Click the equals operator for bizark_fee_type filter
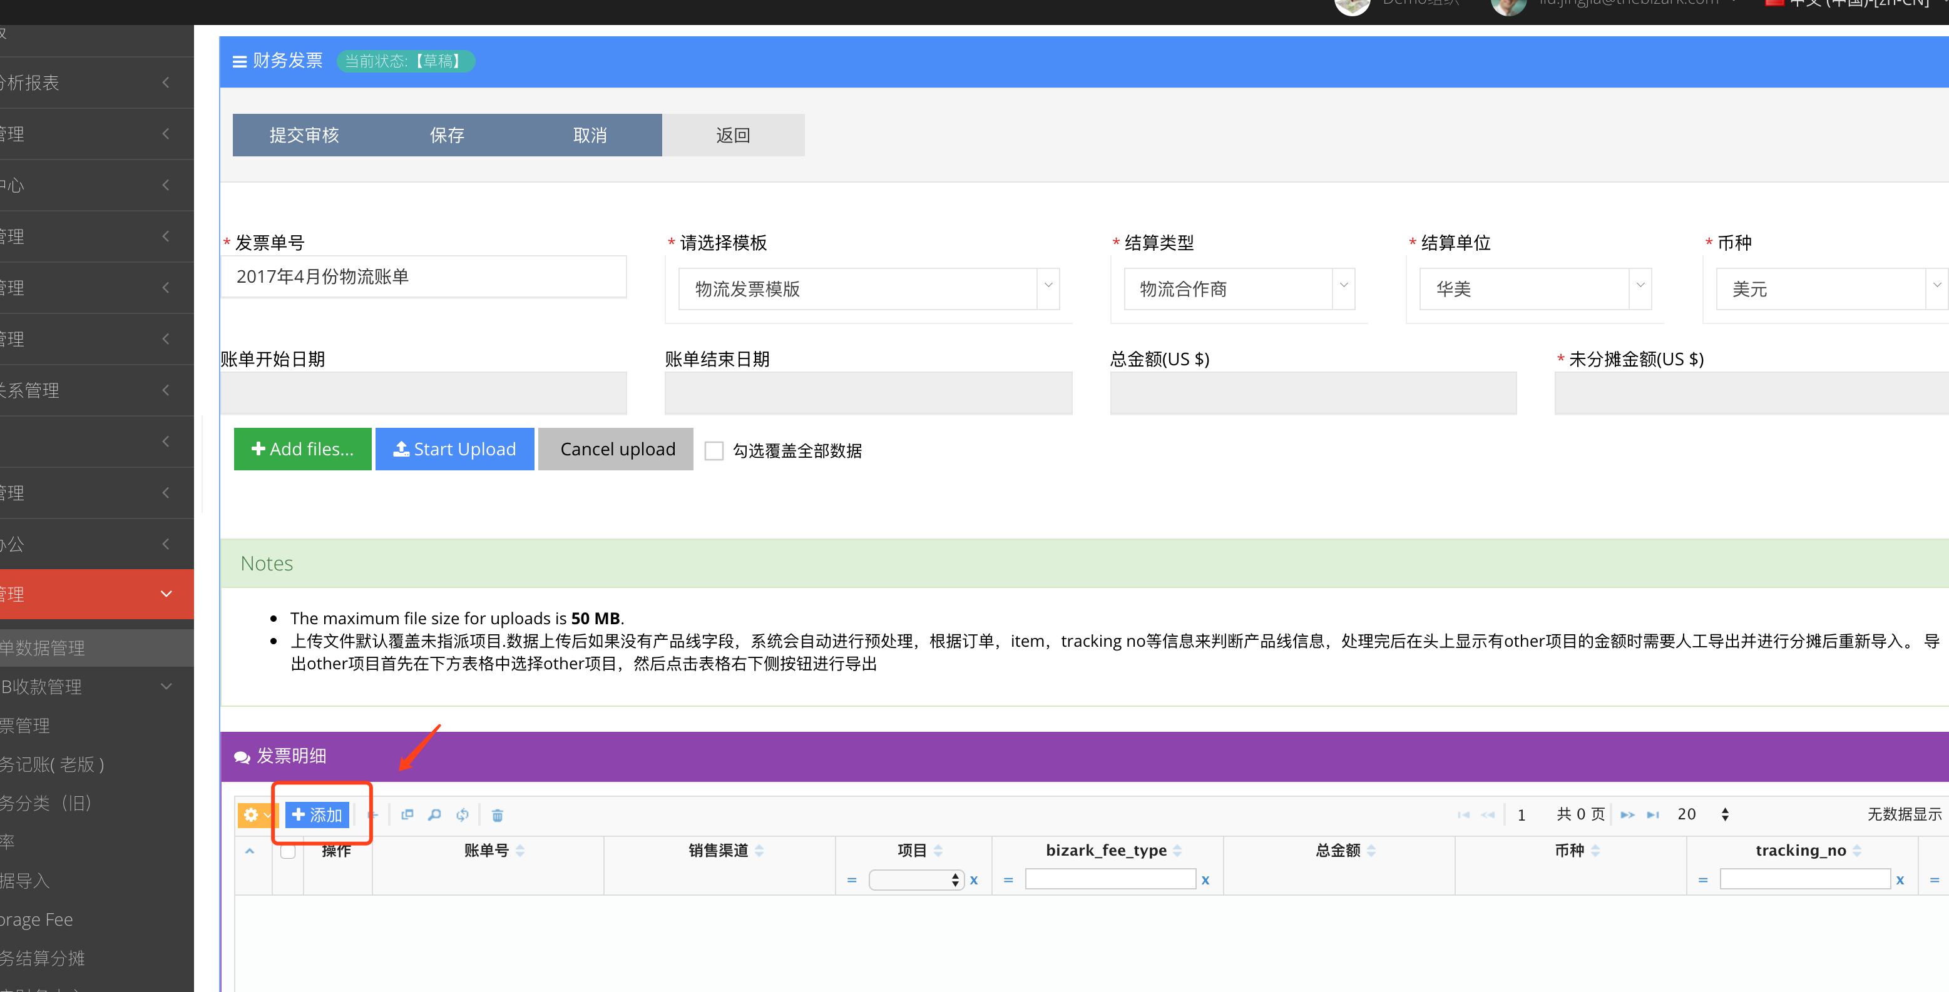The width and height of the screenshot is (1949, 992). [1008, 880]
